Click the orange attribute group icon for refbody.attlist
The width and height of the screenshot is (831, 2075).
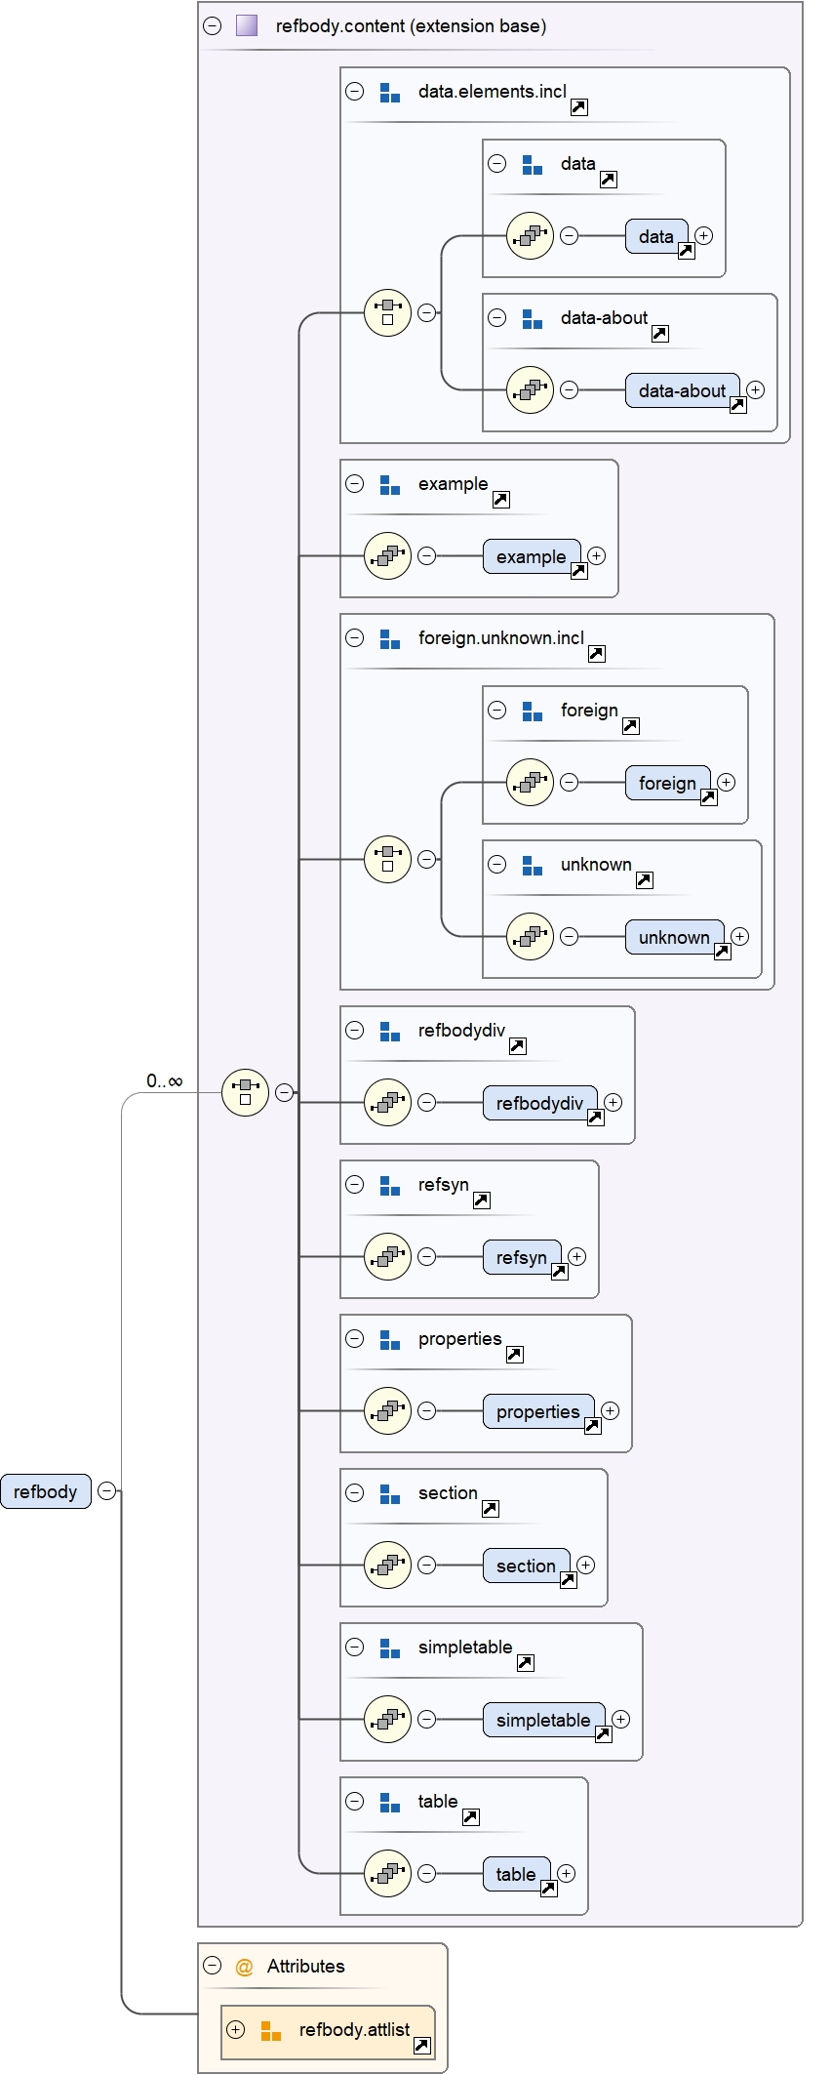pos(271,2030)
